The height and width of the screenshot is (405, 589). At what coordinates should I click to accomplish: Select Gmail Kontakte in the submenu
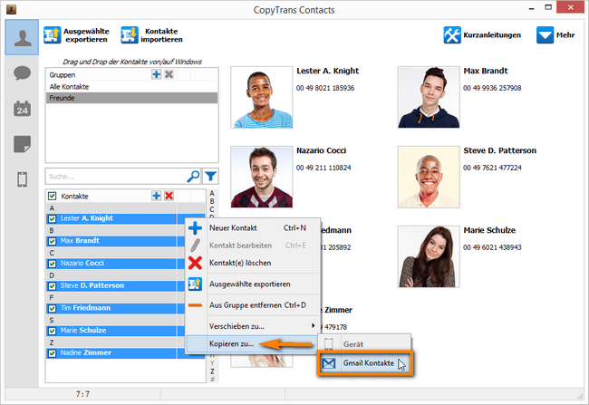[x=364, y=363]
